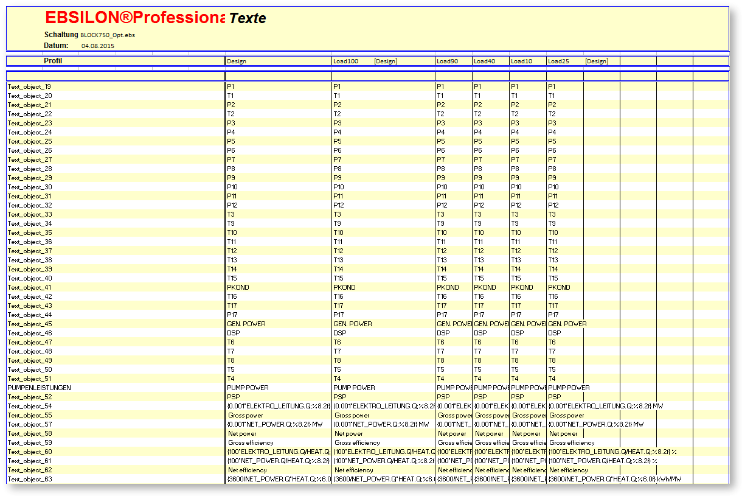Click the date 04.08.2015

pos(97,46)
